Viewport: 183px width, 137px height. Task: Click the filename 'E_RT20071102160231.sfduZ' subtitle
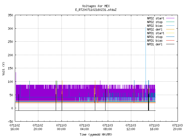[96, 10]
